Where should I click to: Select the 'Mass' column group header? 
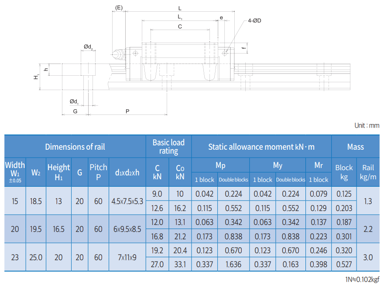355,147
